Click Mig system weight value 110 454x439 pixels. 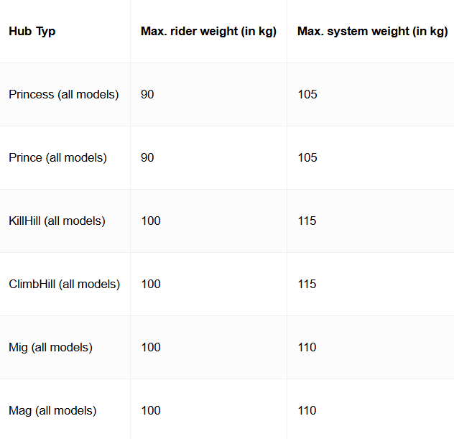307,347
